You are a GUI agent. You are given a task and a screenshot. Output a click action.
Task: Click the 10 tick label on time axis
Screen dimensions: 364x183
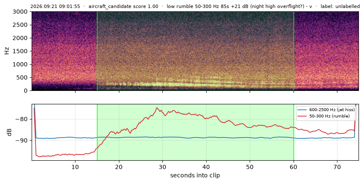[x=75, y=167]
